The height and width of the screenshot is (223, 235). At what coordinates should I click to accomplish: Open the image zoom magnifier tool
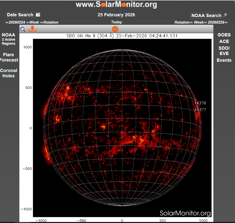[x=23, y=29]
